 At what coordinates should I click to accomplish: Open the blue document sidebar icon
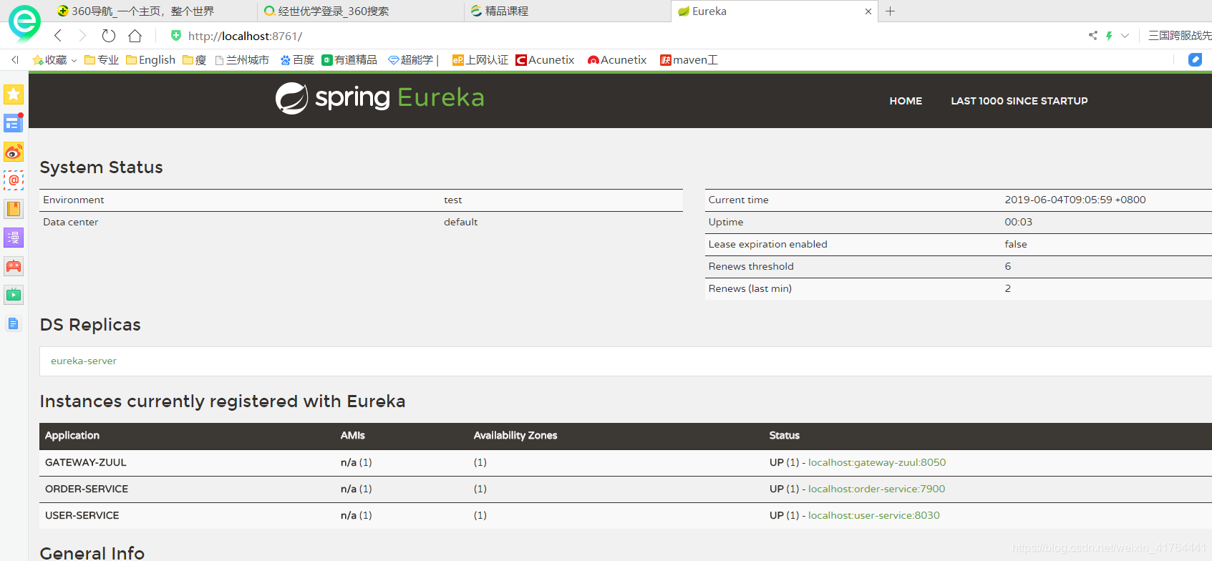coord(14,323)
